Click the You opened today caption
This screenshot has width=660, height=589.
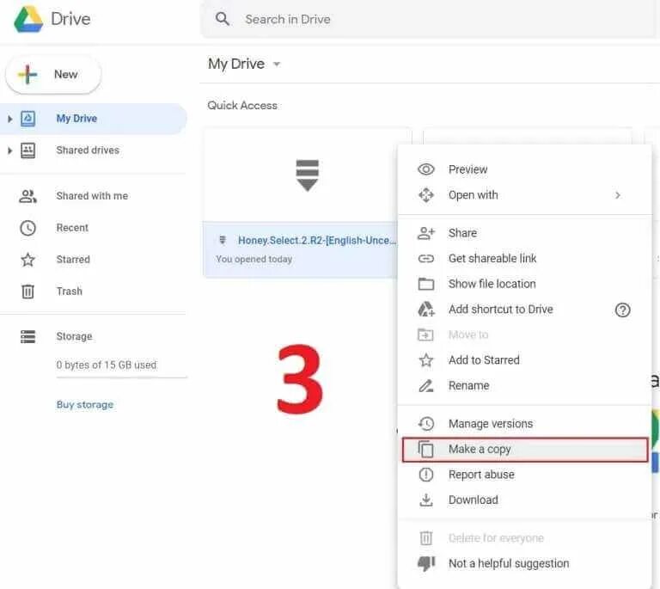pyautogui.click(x=254, y=259)
